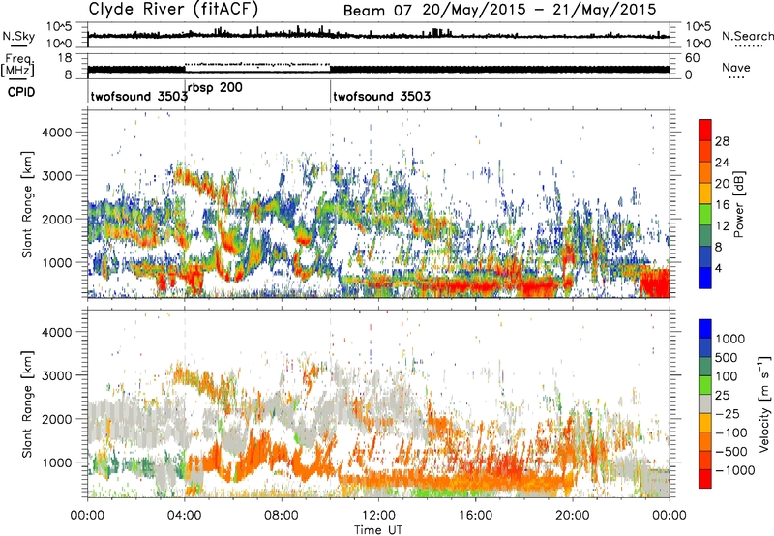Click the '60' tick on Nave axis

click(693, 58)
